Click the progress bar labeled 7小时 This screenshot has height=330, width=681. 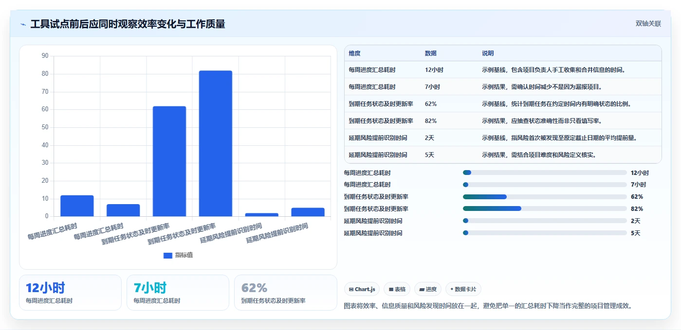[x=545, y=185]
